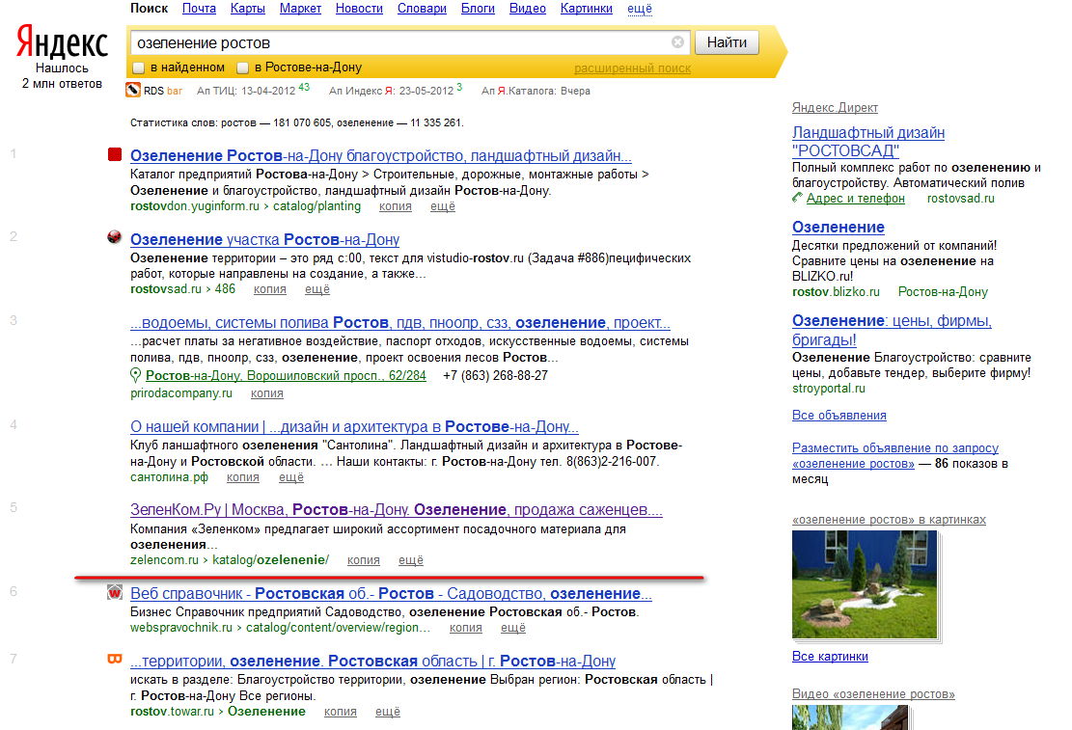This screenshot has width=1072, height=730.
Task: Go to Новости
Action: [x=359, y=9]
